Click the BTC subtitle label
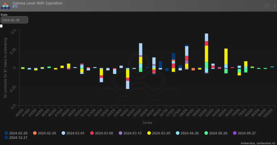277x145 pixels. coord(16,6)
